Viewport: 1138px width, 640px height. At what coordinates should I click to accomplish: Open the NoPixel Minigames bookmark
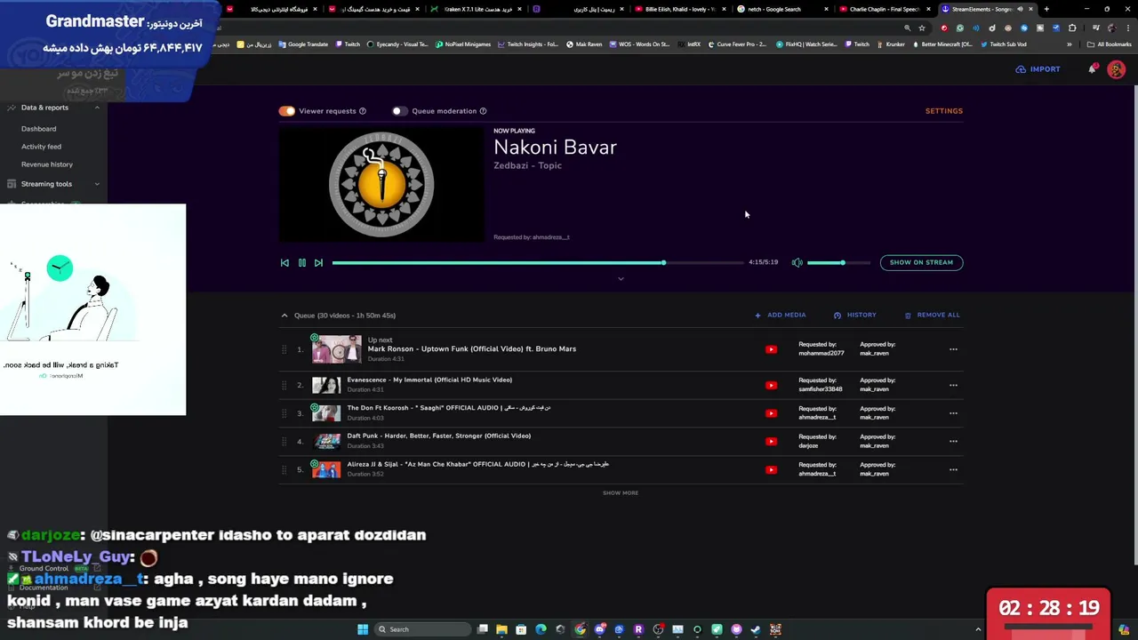click(x=463, y=44)
